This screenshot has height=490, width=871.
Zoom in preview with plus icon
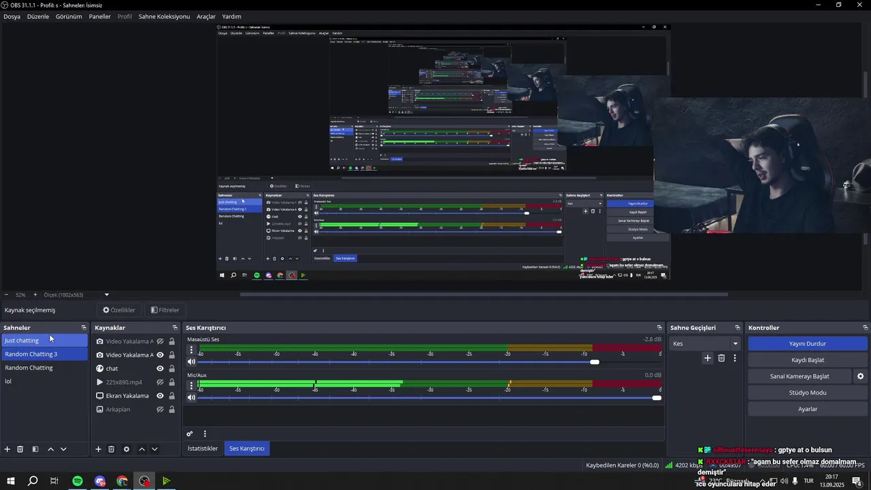tap(35, 295)
